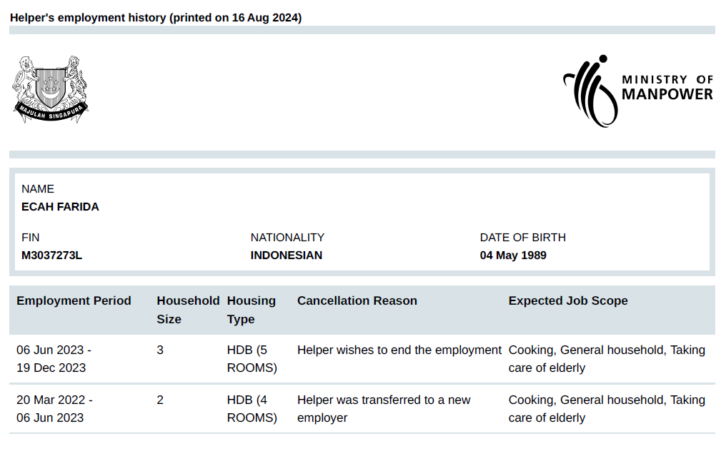Click "Helper wishes to end the employment" reason
Image resolution: width=726 pixels, height=466 pixels.
pyautogui.click(x=399, y=350)
